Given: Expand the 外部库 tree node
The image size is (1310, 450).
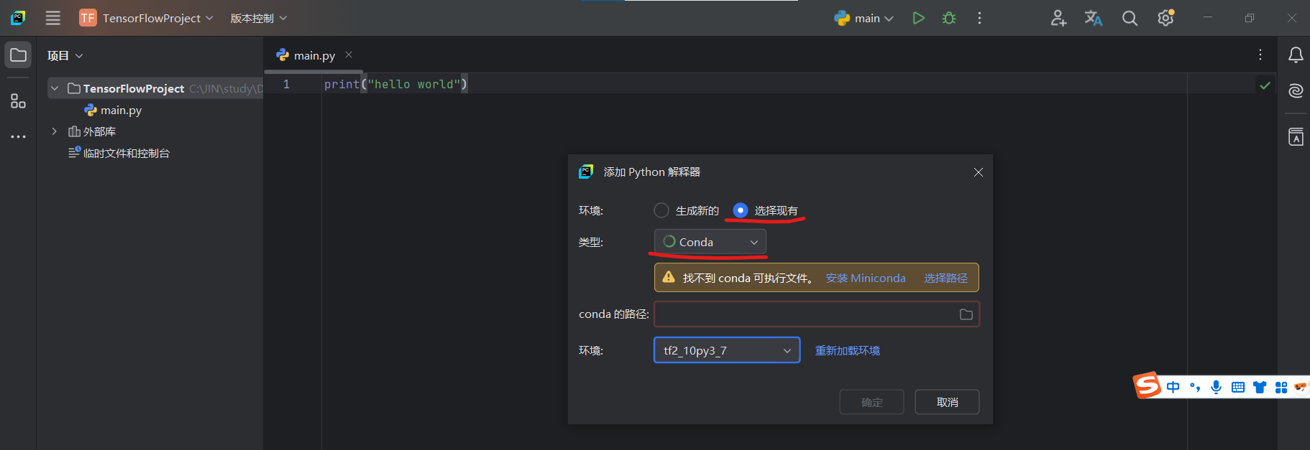Looking at the screenshot, I should (x=55, y=131).
